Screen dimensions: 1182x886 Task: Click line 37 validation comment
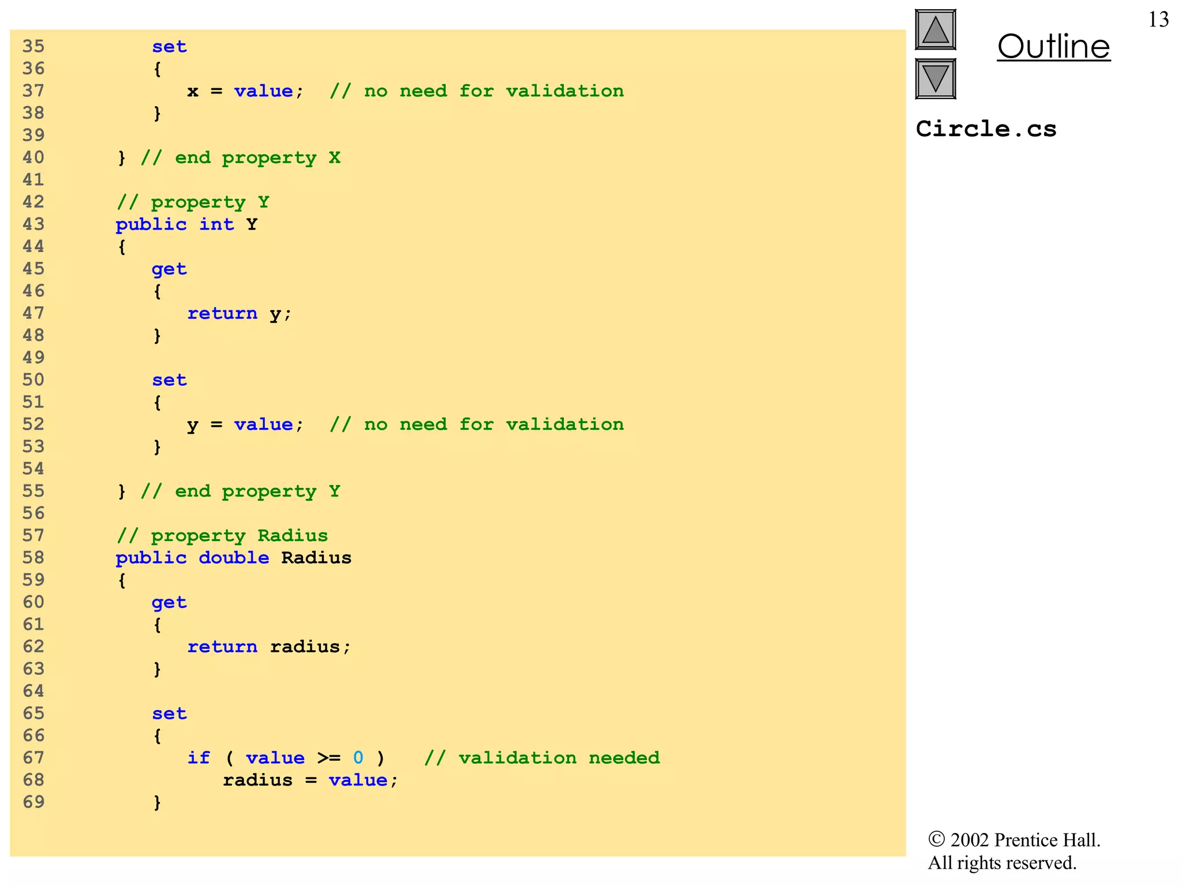[x=477, y=91]
